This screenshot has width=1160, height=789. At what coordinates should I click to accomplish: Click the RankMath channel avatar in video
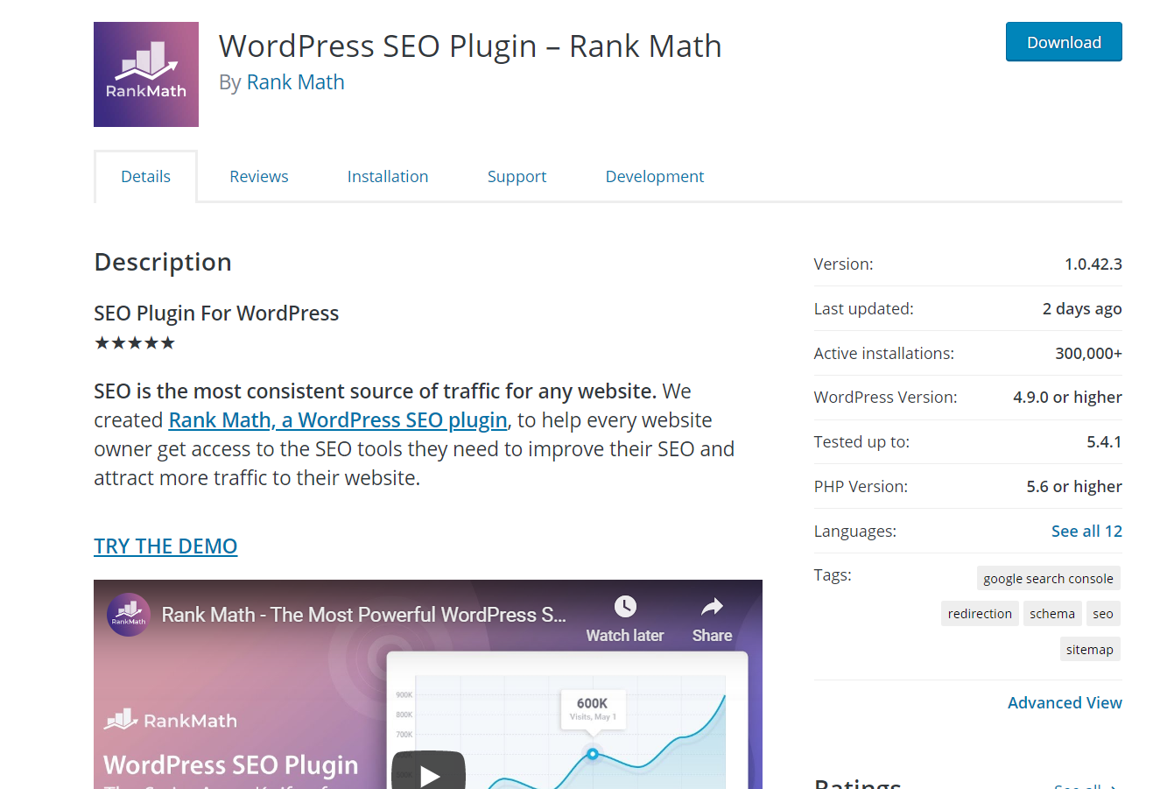pos(129,614)
